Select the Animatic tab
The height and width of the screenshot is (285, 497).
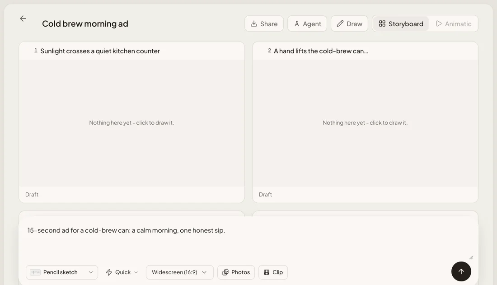pos(454,24)
